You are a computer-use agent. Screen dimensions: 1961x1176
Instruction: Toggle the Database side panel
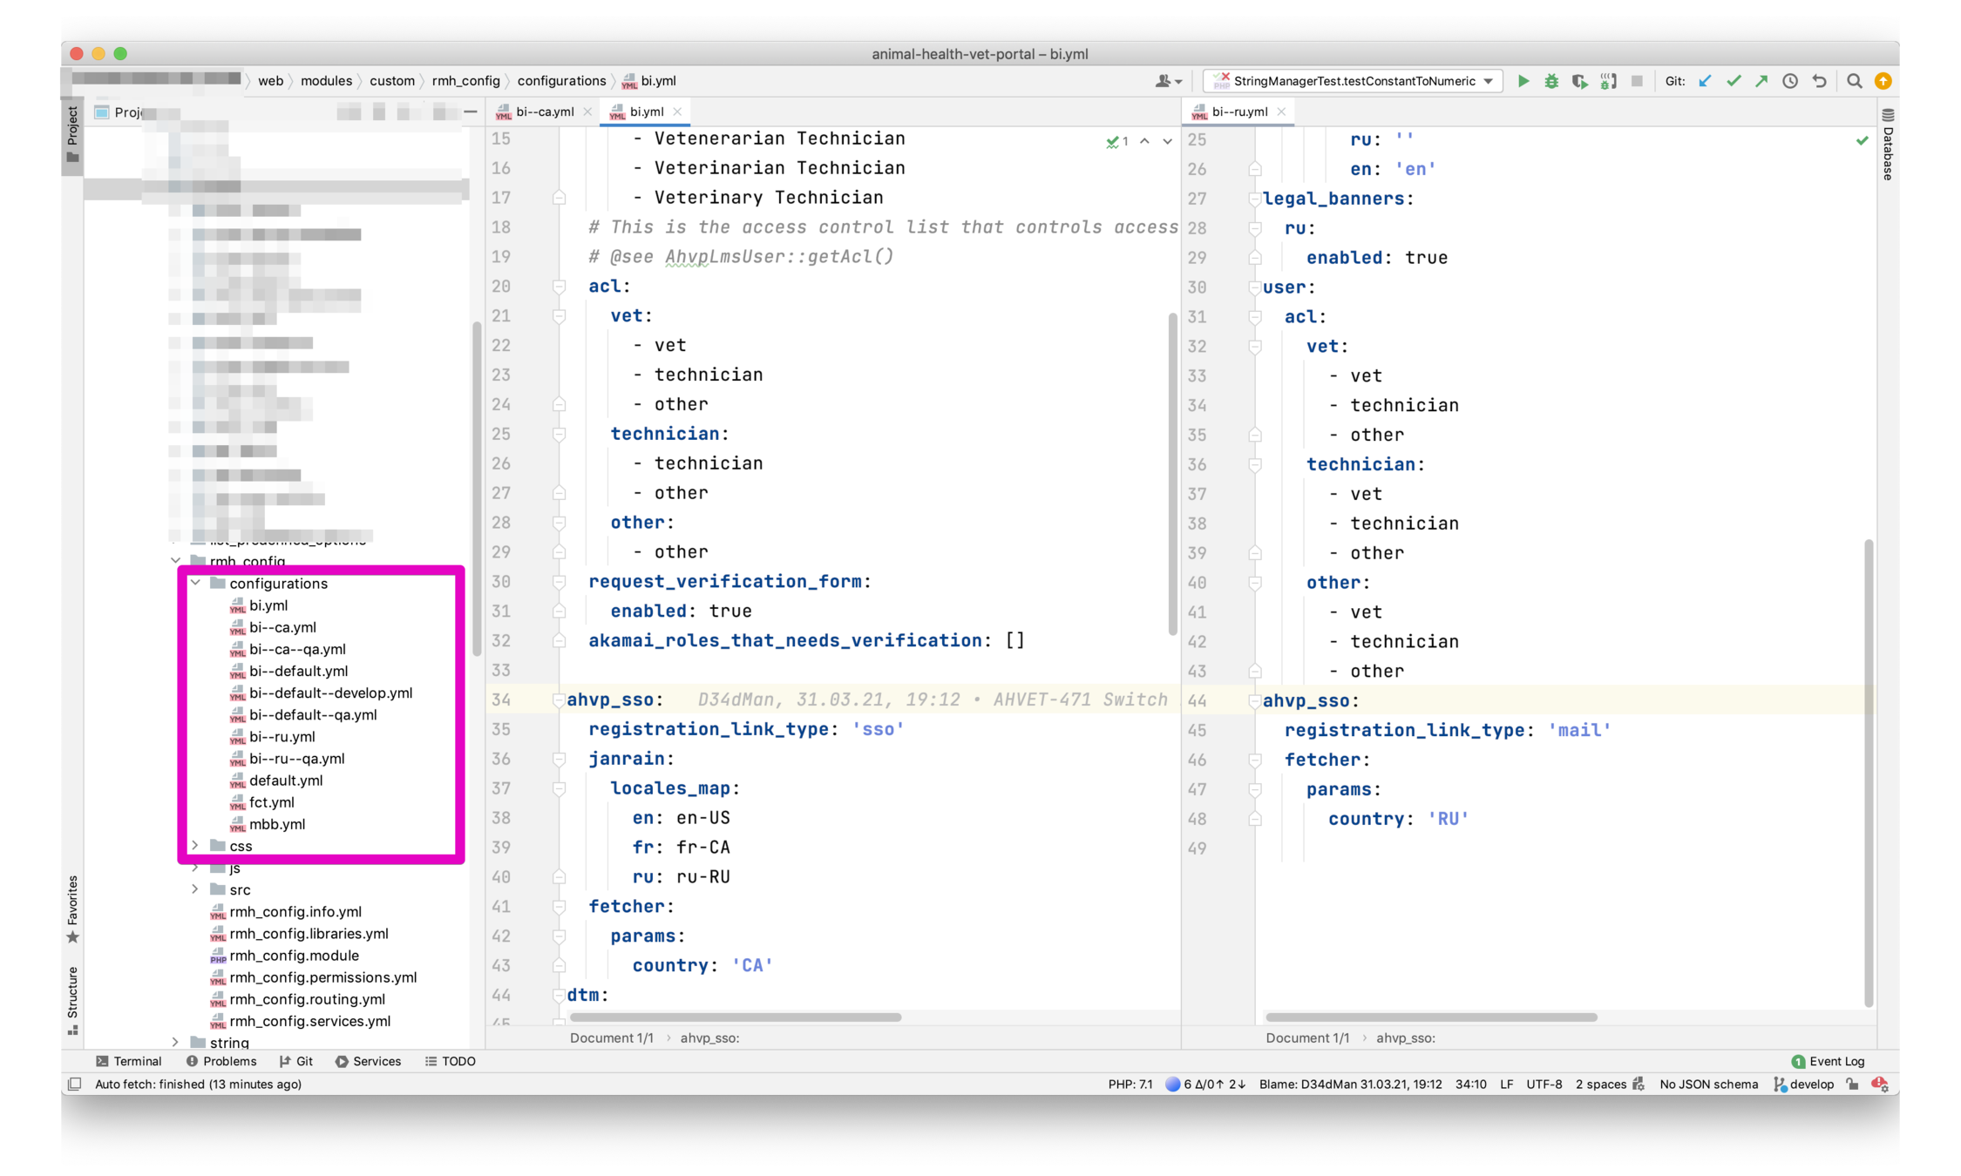coord(1888,145)
